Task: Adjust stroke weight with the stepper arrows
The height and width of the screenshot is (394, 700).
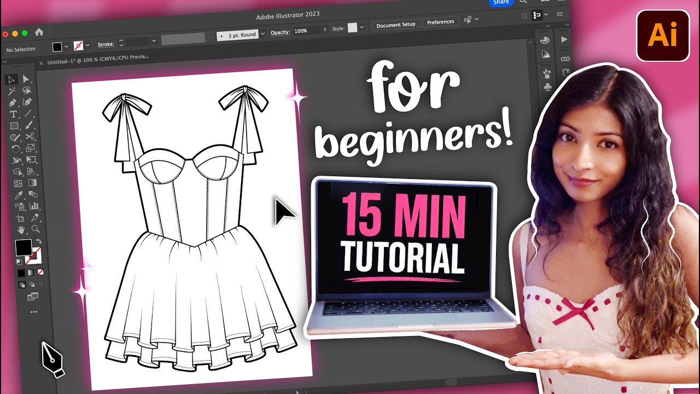Action: click(121, 42)
